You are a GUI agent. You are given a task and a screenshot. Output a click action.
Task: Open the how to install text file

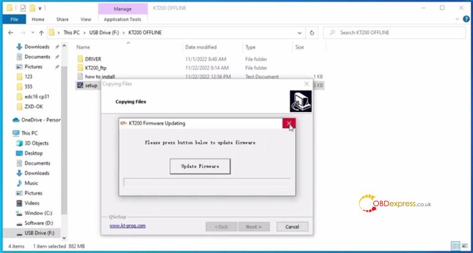click(x=100, y=77)
